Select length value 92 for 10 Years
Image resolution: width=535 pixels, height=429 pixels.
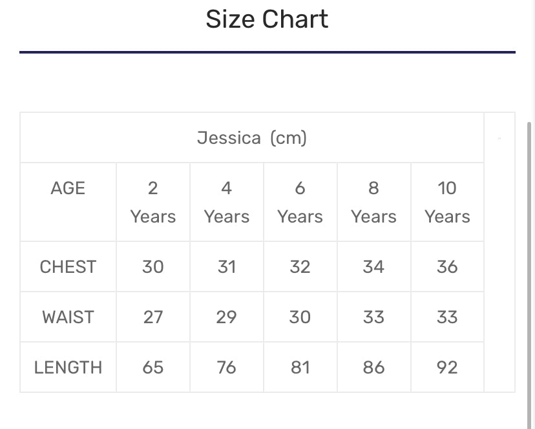pyautogui.click(x=447, y=368)
